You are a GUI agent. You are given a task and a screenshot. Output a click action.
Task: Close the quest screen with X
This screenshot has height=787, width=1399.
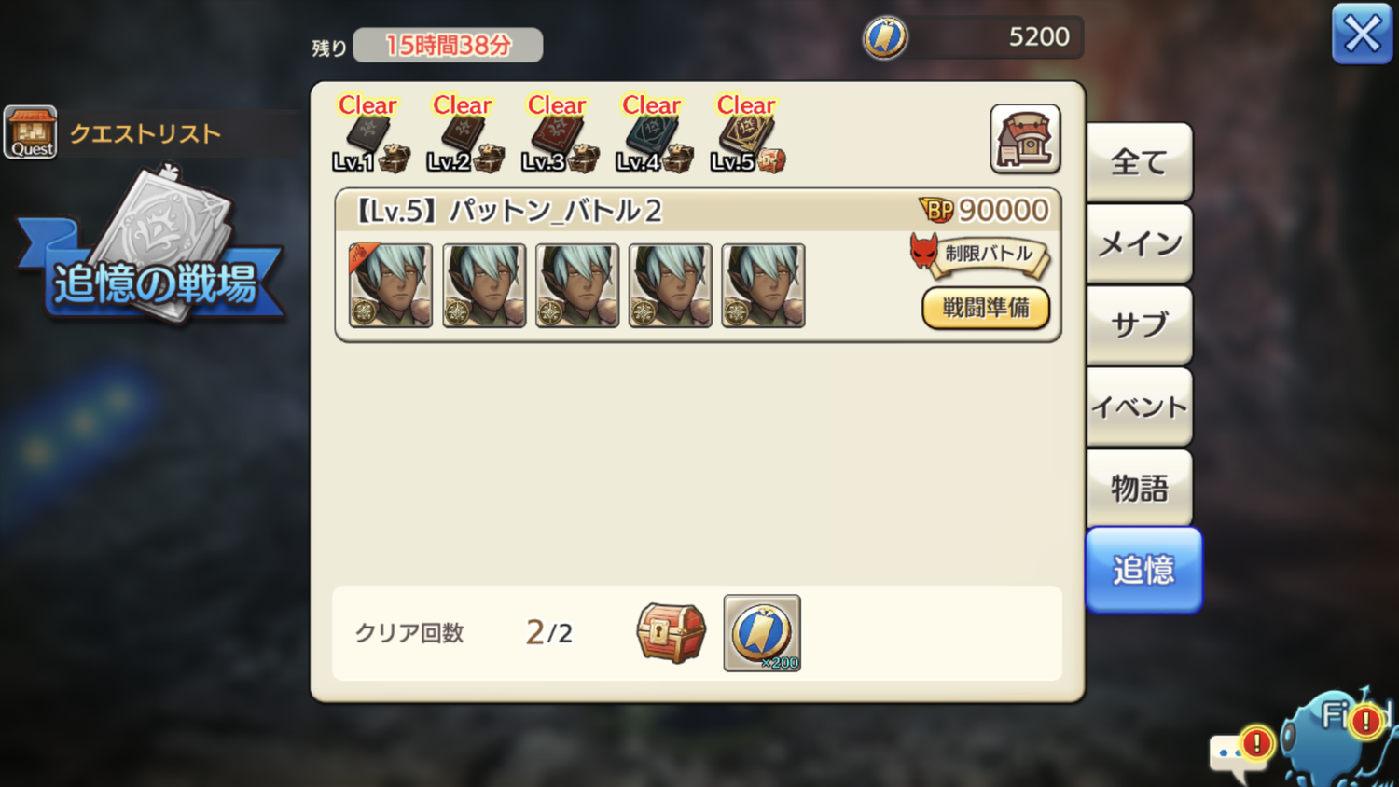[x=1362, y=35]
